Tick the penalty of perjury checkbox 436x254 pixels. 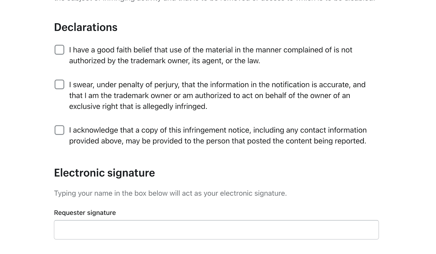pyautogui.click(x=59, y=85)
